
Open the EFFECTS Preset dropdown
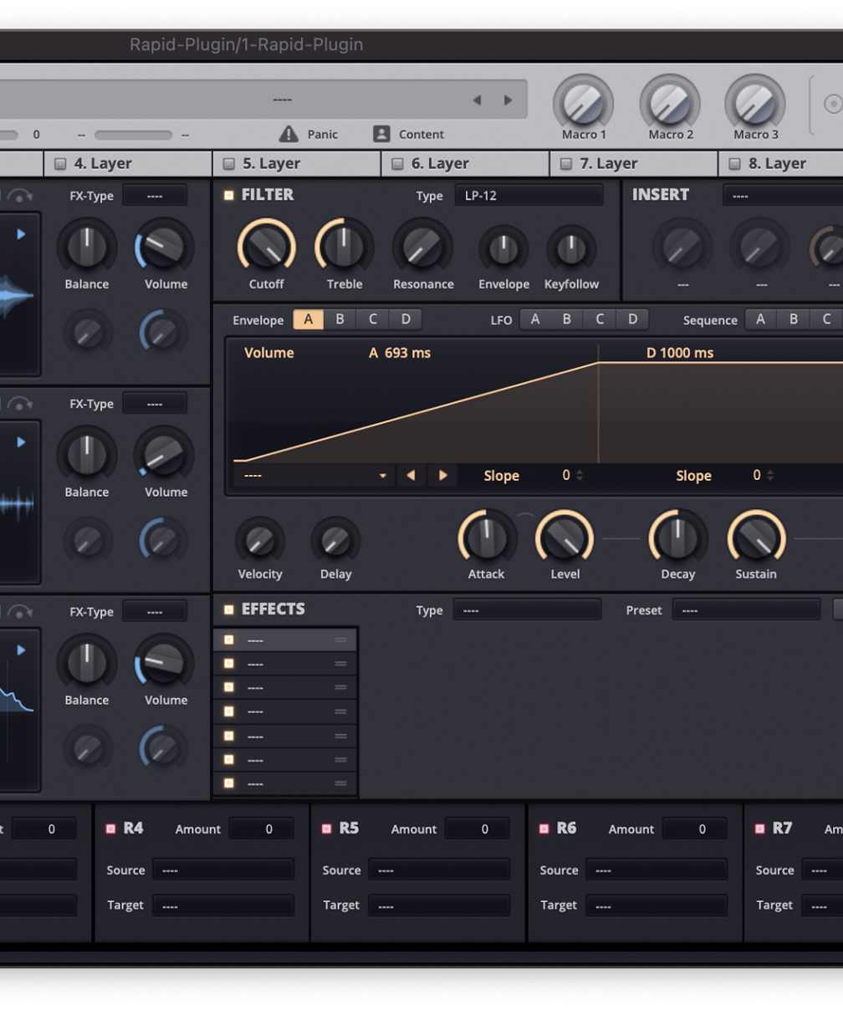(746, 610)
